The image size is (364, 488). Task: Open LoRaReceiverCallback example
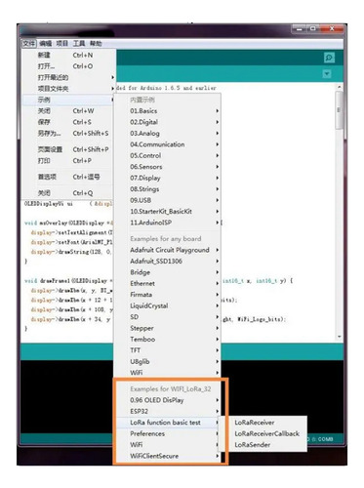[266, 433]
